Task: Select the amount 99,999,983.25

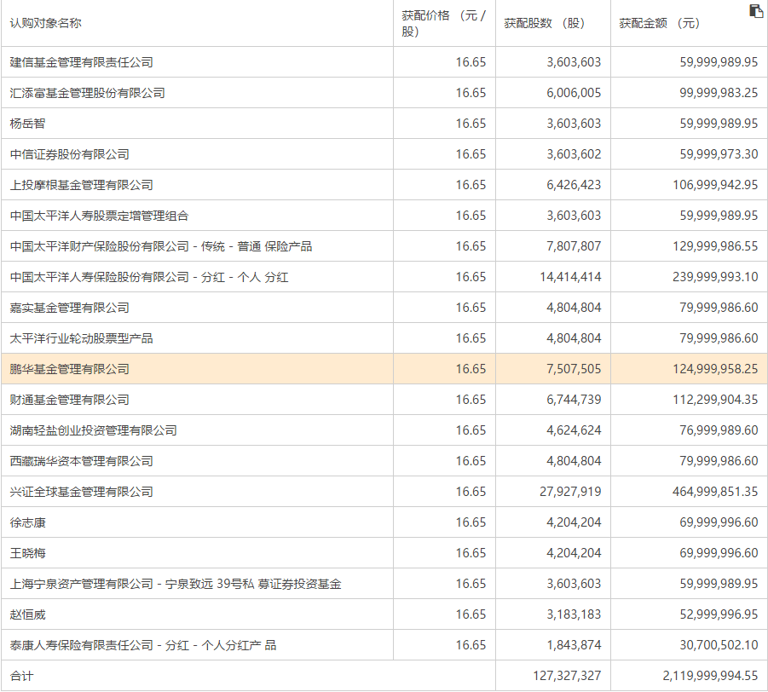Action: (719, 93)
